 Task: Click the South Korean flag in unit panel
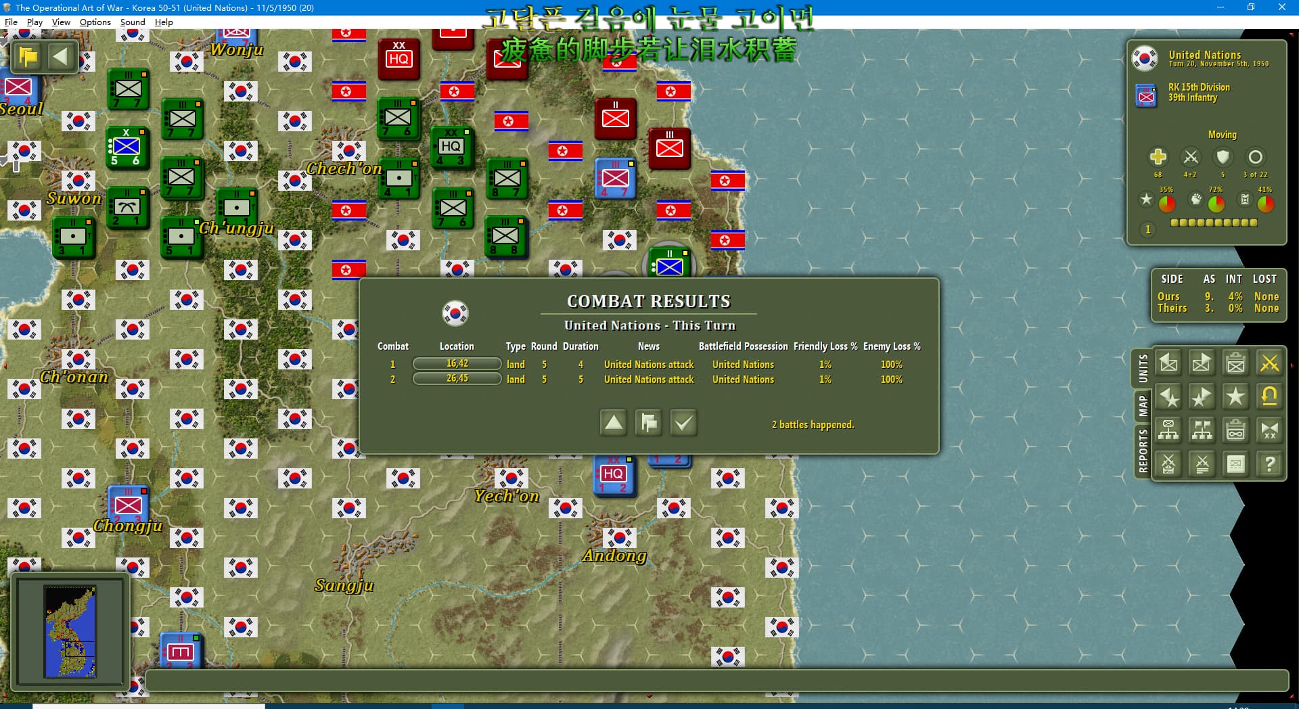click(1145, 58)
